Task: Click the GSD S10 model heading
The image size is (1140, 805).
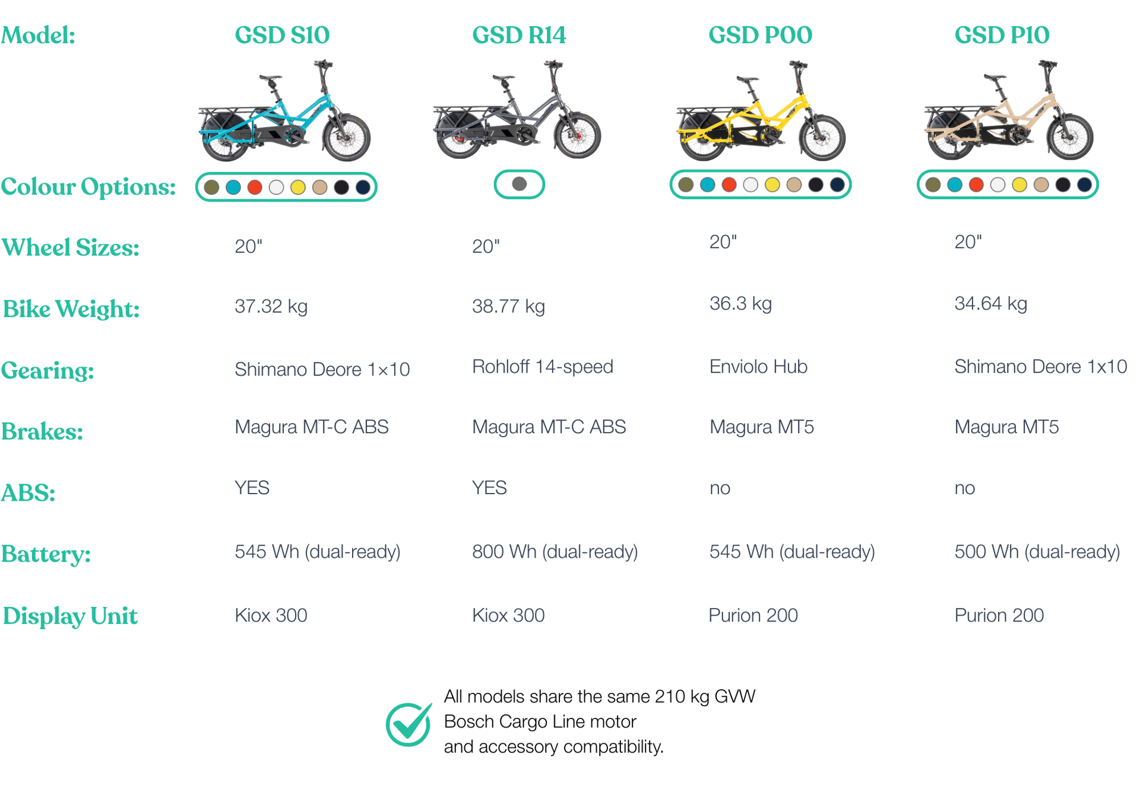Action: 282,36
